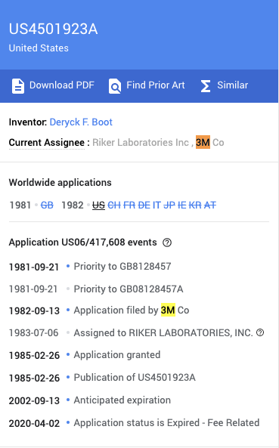Click the Similar text button
The width and height of the screenshot is (279, 448).
(x=232, y=85)
